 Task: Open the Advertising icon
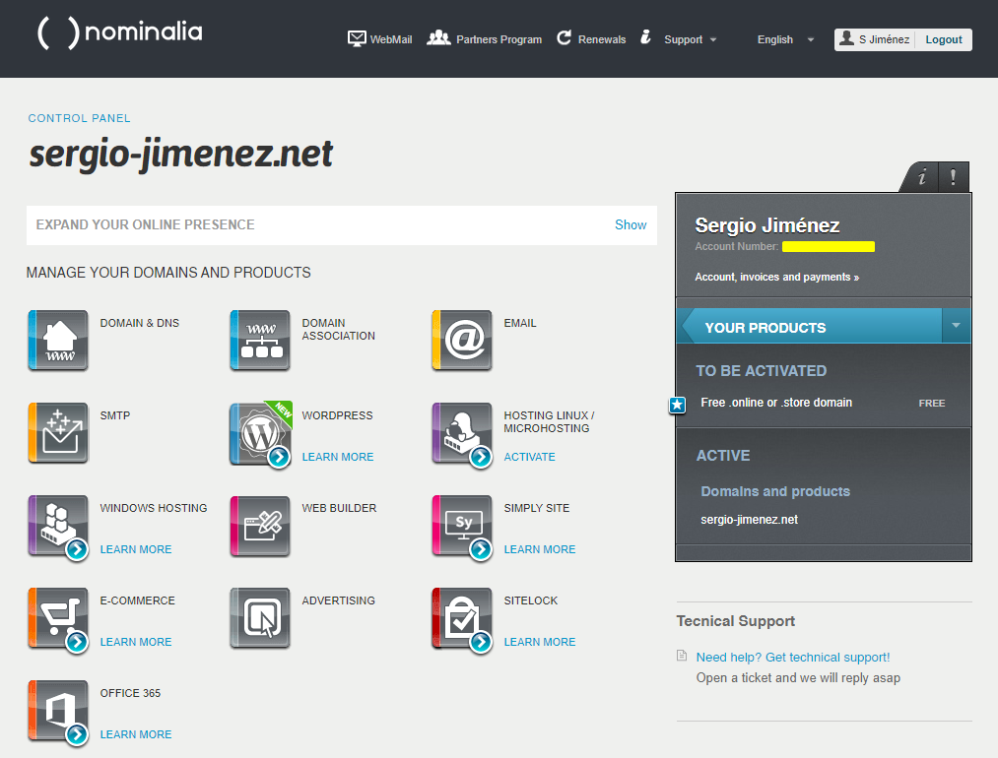(x=260, y=617)
